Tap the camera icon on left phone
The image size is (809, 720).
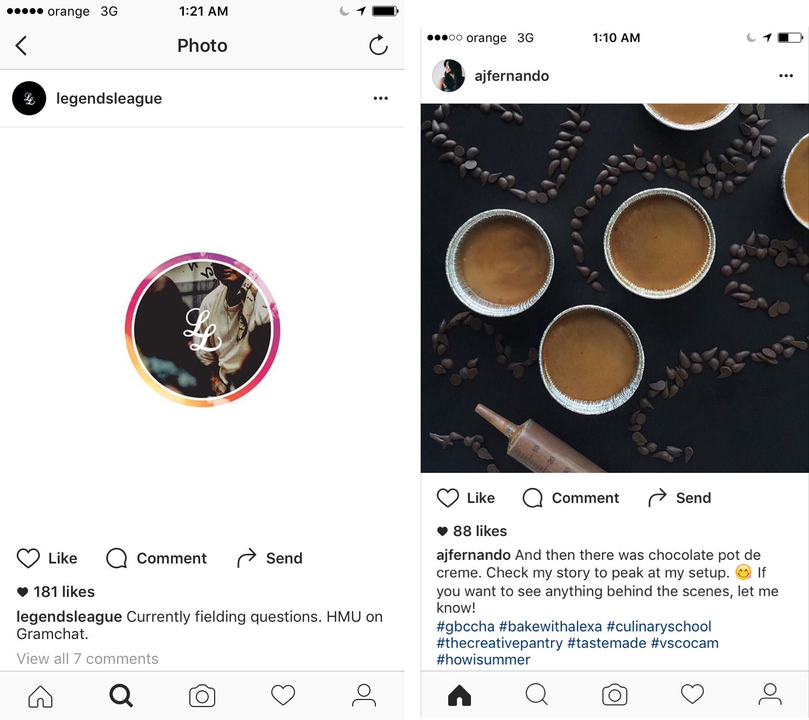[x=202, y=696]
